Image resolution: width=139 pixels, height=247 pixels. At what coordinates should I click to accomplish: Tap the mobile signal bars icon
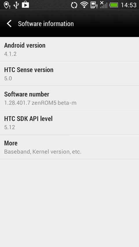[104, 5]
